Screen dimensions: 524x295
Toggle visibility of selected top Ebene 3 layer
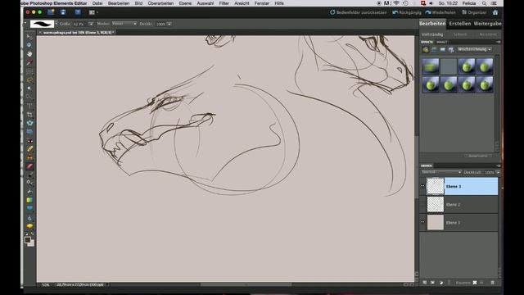pos(422,186)
